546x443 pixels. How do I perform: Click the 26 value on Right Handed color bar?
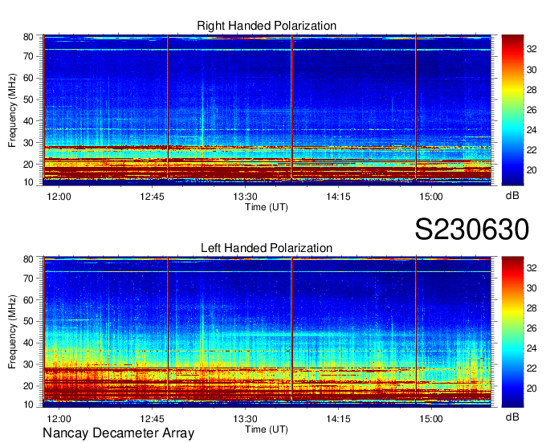click(532, 110)
